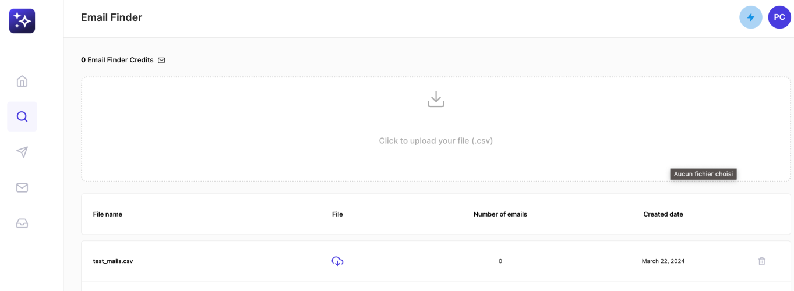Image resolution: width=794 pixels, height=291 pixels.
Task: Click the upload arrow icon in dropzone
Action: coord(436,99)
